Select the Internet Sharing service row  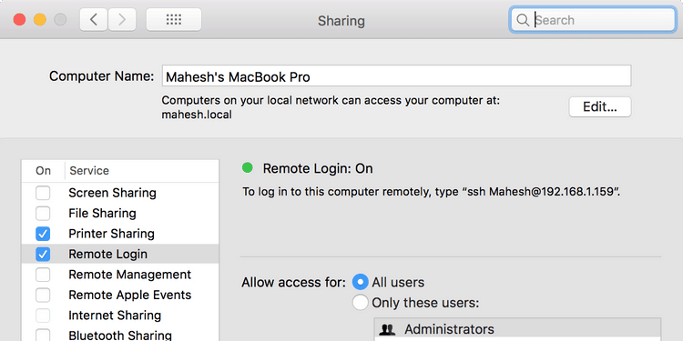click(120, 316)
